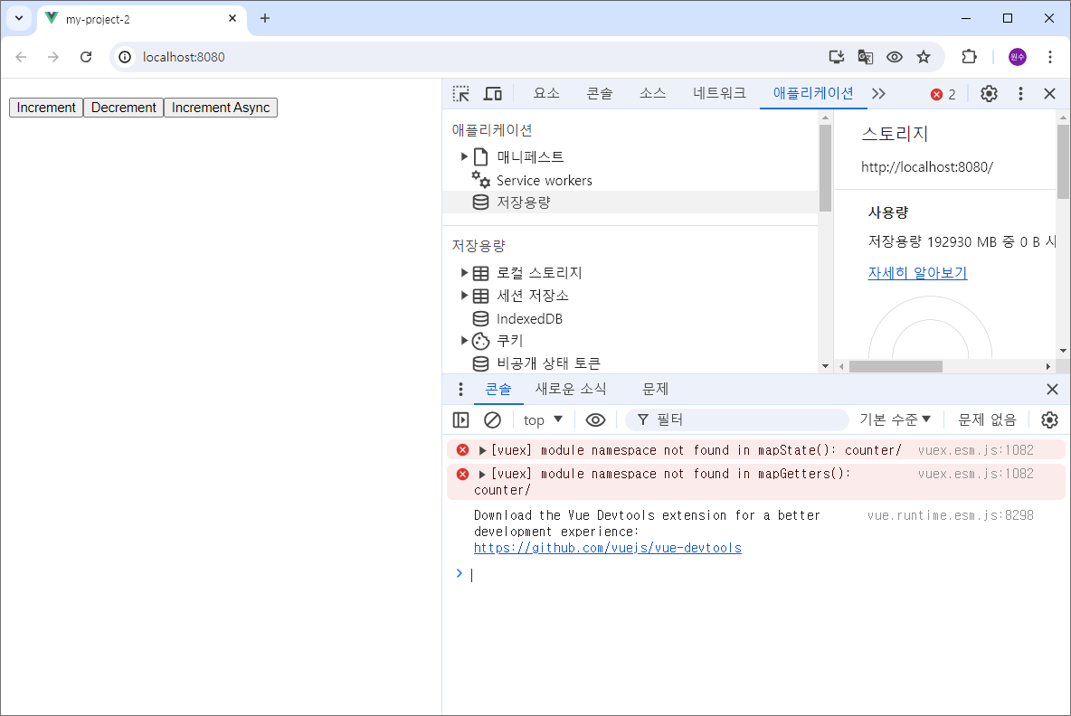
Task: Expand the 쿠키 tree arrow
Action: click(x=464, y=341)
